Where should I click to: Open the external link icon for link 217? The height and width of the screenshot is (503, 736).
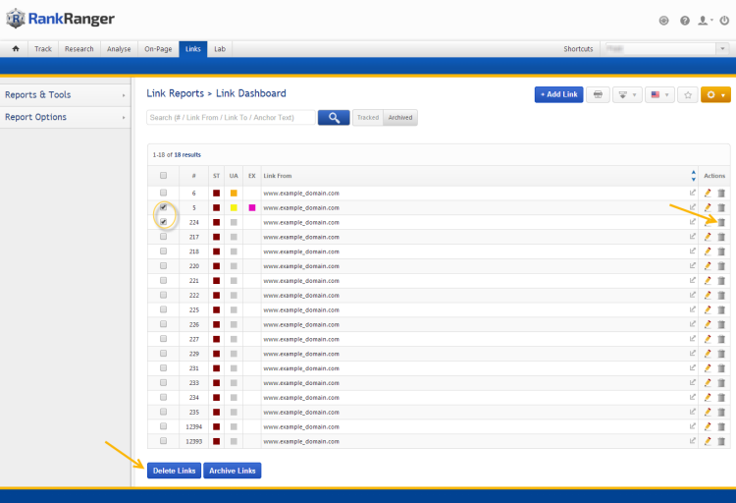click(693, 237)
